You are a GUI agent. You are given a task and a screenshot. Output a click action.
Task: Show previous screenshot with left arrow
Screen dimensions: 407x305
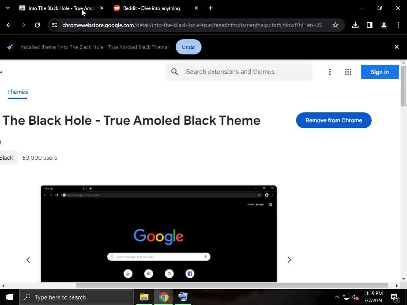28,260
